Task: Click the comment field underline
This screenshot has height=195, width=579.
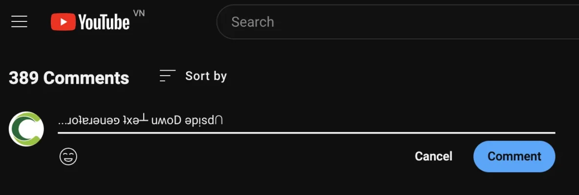Action: click(x=306, y=132)
